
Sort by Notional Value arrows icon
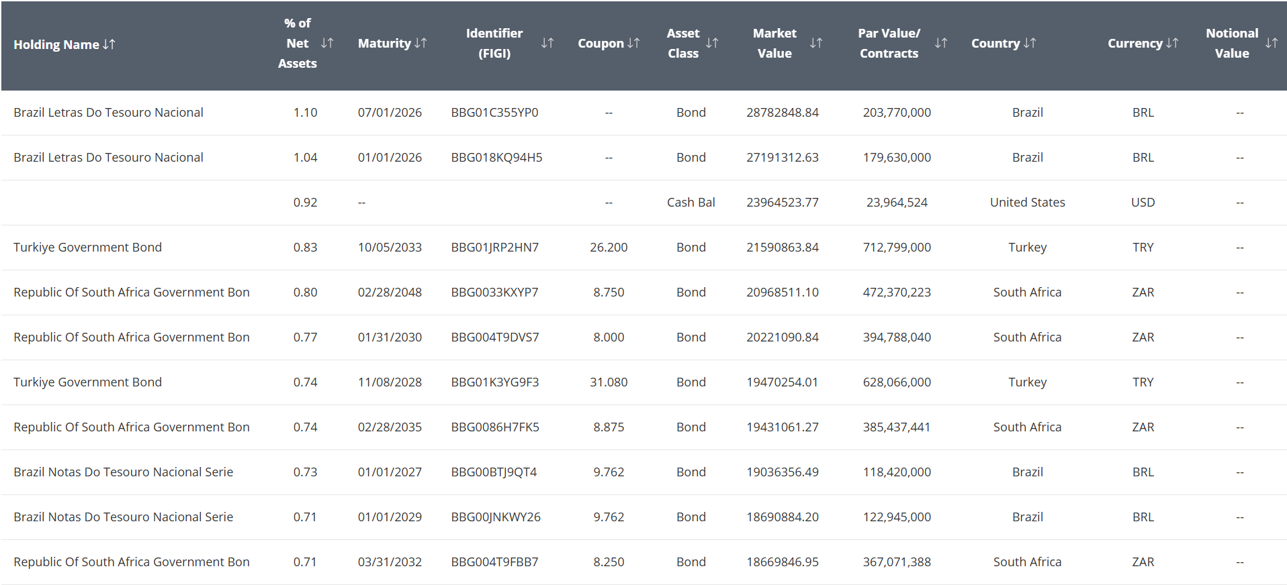[1272, 43]
